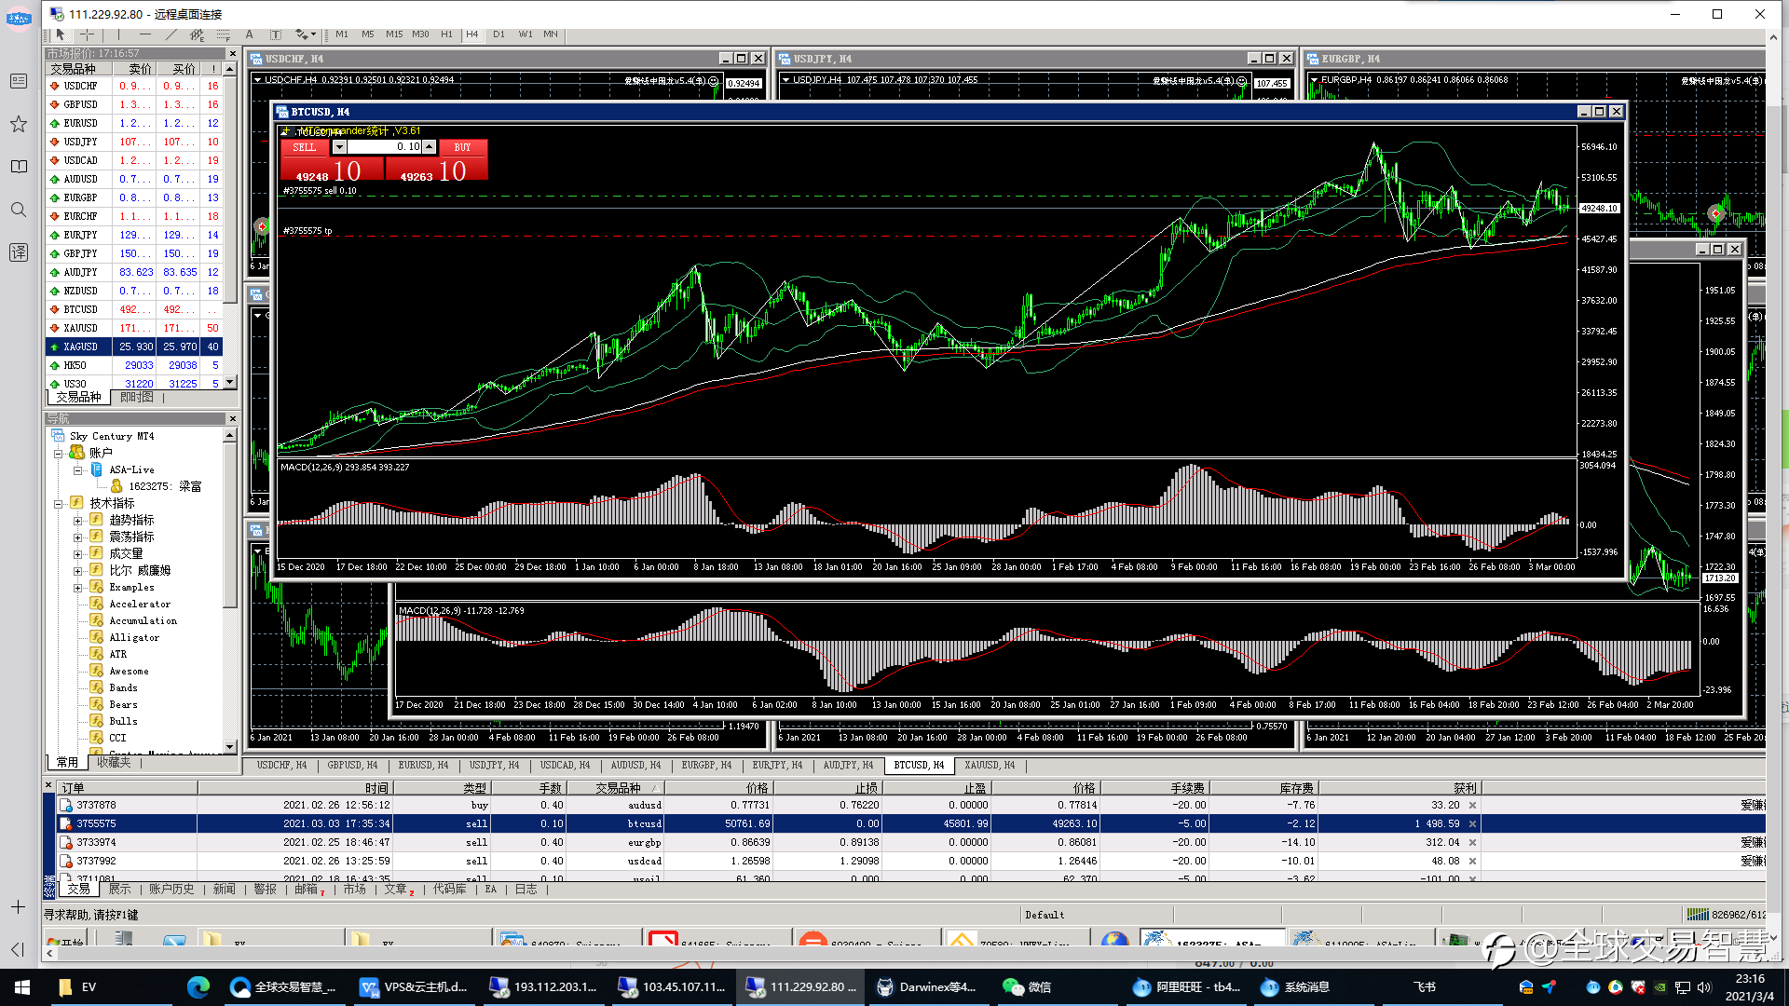Viewport: 1789px width, 1006px height.
Task: Switch chart timeframe to H1
Action: click(x=446, y=34)
